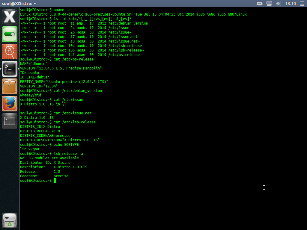
Task: Click the /etc/issue.net~ file entry
Action: (x=124, y=41)
